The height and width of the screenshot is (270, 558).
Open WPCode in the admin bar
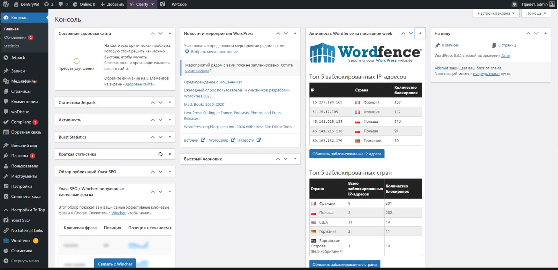click(179, 4)
